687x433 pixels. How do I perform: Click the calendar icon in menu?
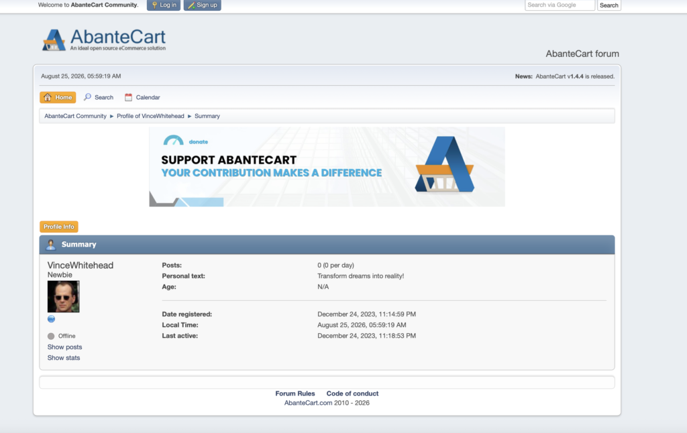128,97
